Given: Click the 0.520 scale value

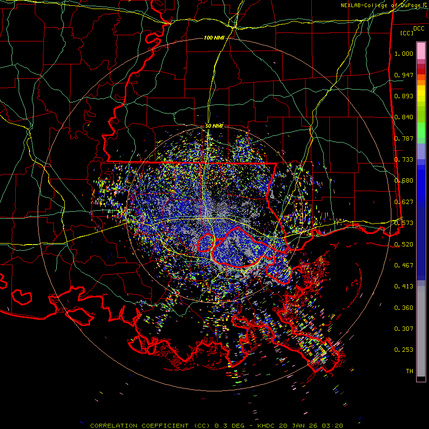Looking at the screenshot, I should [x=404, y=245].
